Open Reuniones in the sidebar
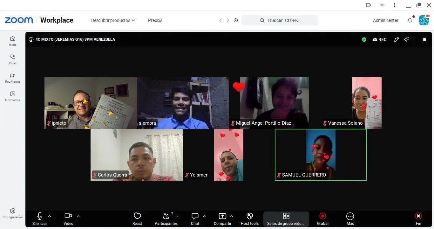The width and height of the screenshot is (434, 229). (13, 78)
